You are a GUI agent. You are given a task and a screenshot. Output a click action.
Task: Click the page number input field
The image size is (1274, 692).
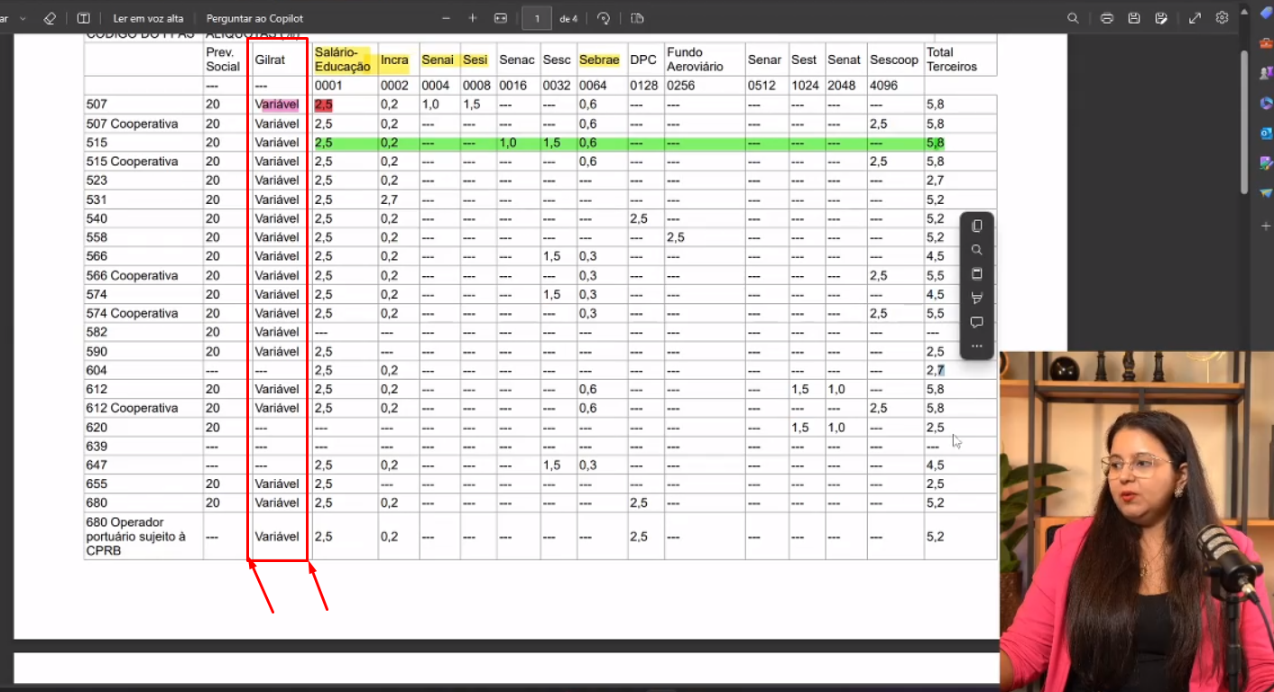pos(537,18)
